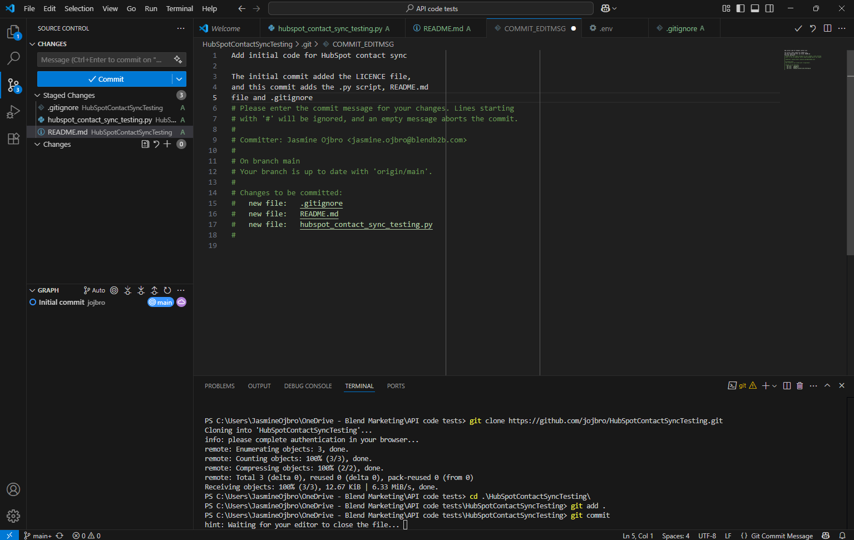The image size is (854, 540).
Task: Switch to the README.md tab
Action: (442, 27)
